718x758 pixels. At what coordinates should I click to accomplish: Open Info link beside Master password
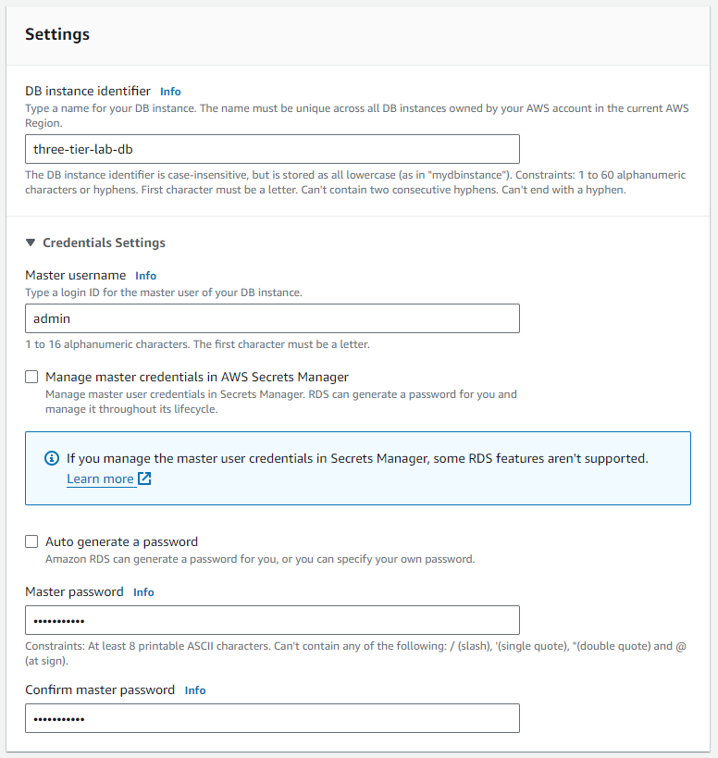point(143,592)
